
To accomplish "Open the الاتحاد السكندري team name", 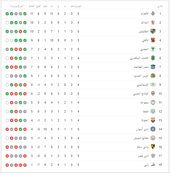I will point(139,58).
